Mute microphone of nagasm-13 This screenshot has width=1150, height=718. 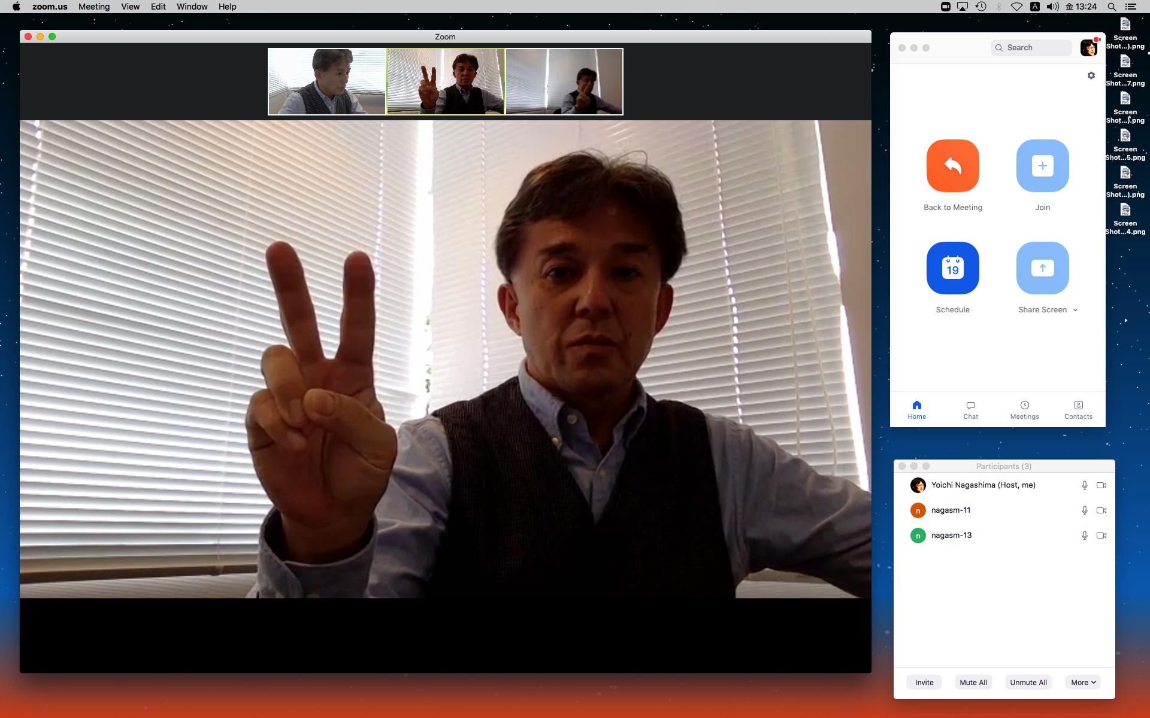(1084, 536)
